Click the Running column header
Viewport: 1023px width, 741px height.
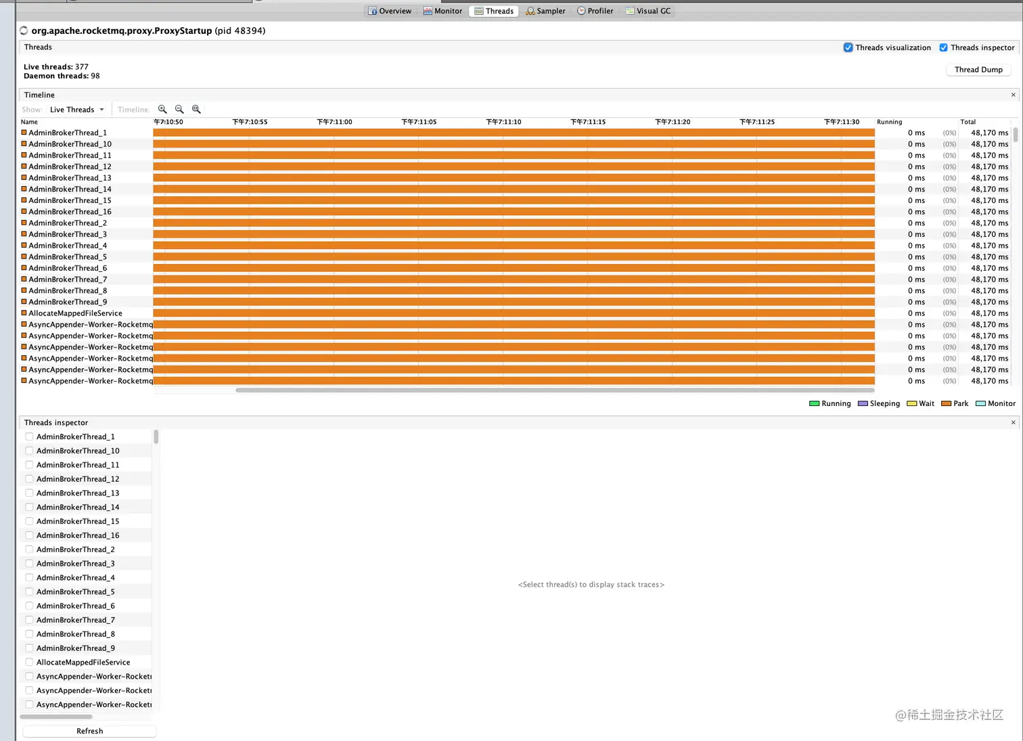pyautogui.click(x=889, y=122)
